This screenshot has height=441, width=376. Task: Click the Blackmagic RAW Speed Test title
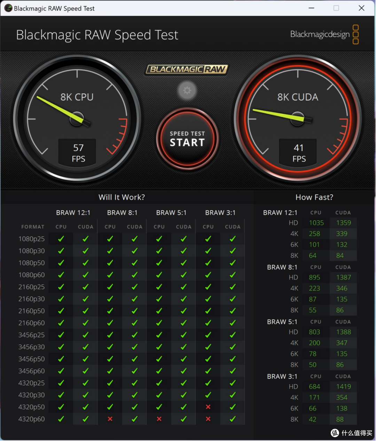(97, 35)
